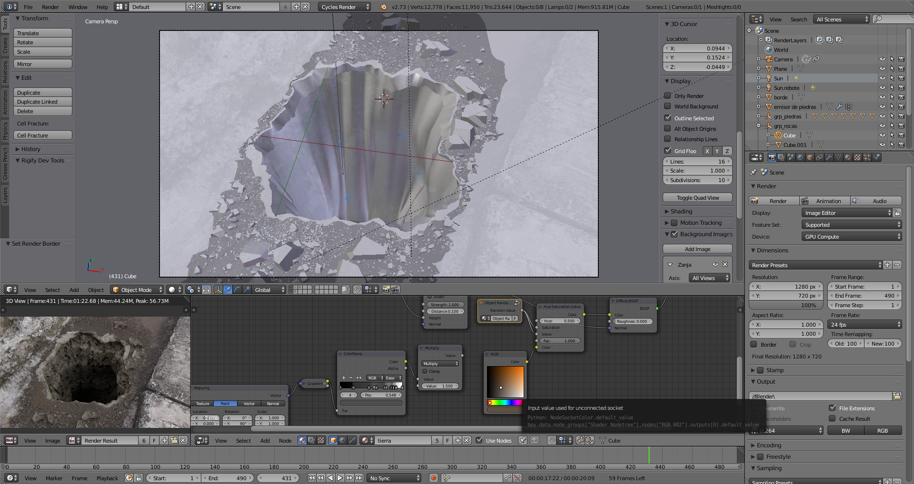Hide the Camera object with eye icon
This screenshot has width=914, height=484.
(x=882, y=59)
